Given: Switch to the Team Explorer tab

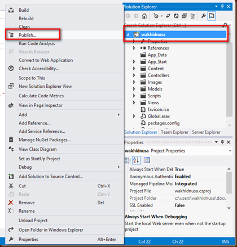Looking at the screenshot, I should pyautogui.click(x=174, y=132).
